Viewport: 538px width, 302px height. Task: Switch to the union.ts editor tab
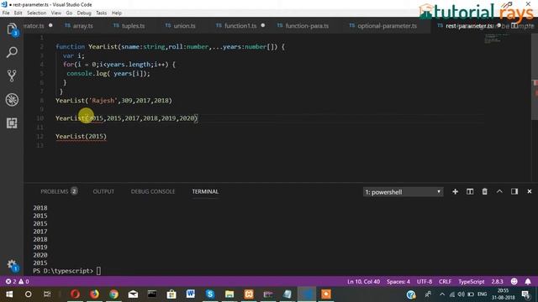181,26
